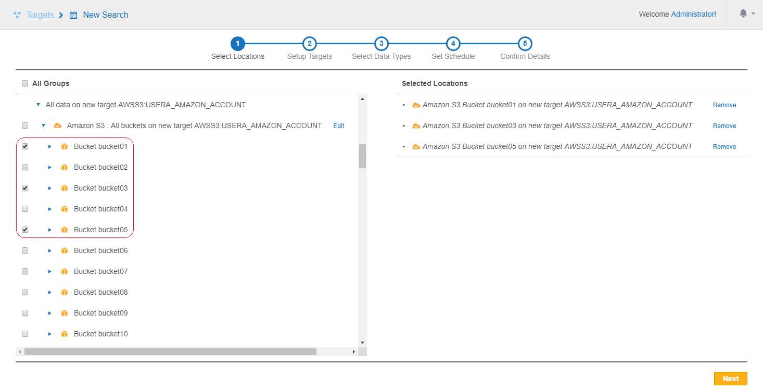
Task: Click the bucket07 box icon
Action: (x=65, y=272)
